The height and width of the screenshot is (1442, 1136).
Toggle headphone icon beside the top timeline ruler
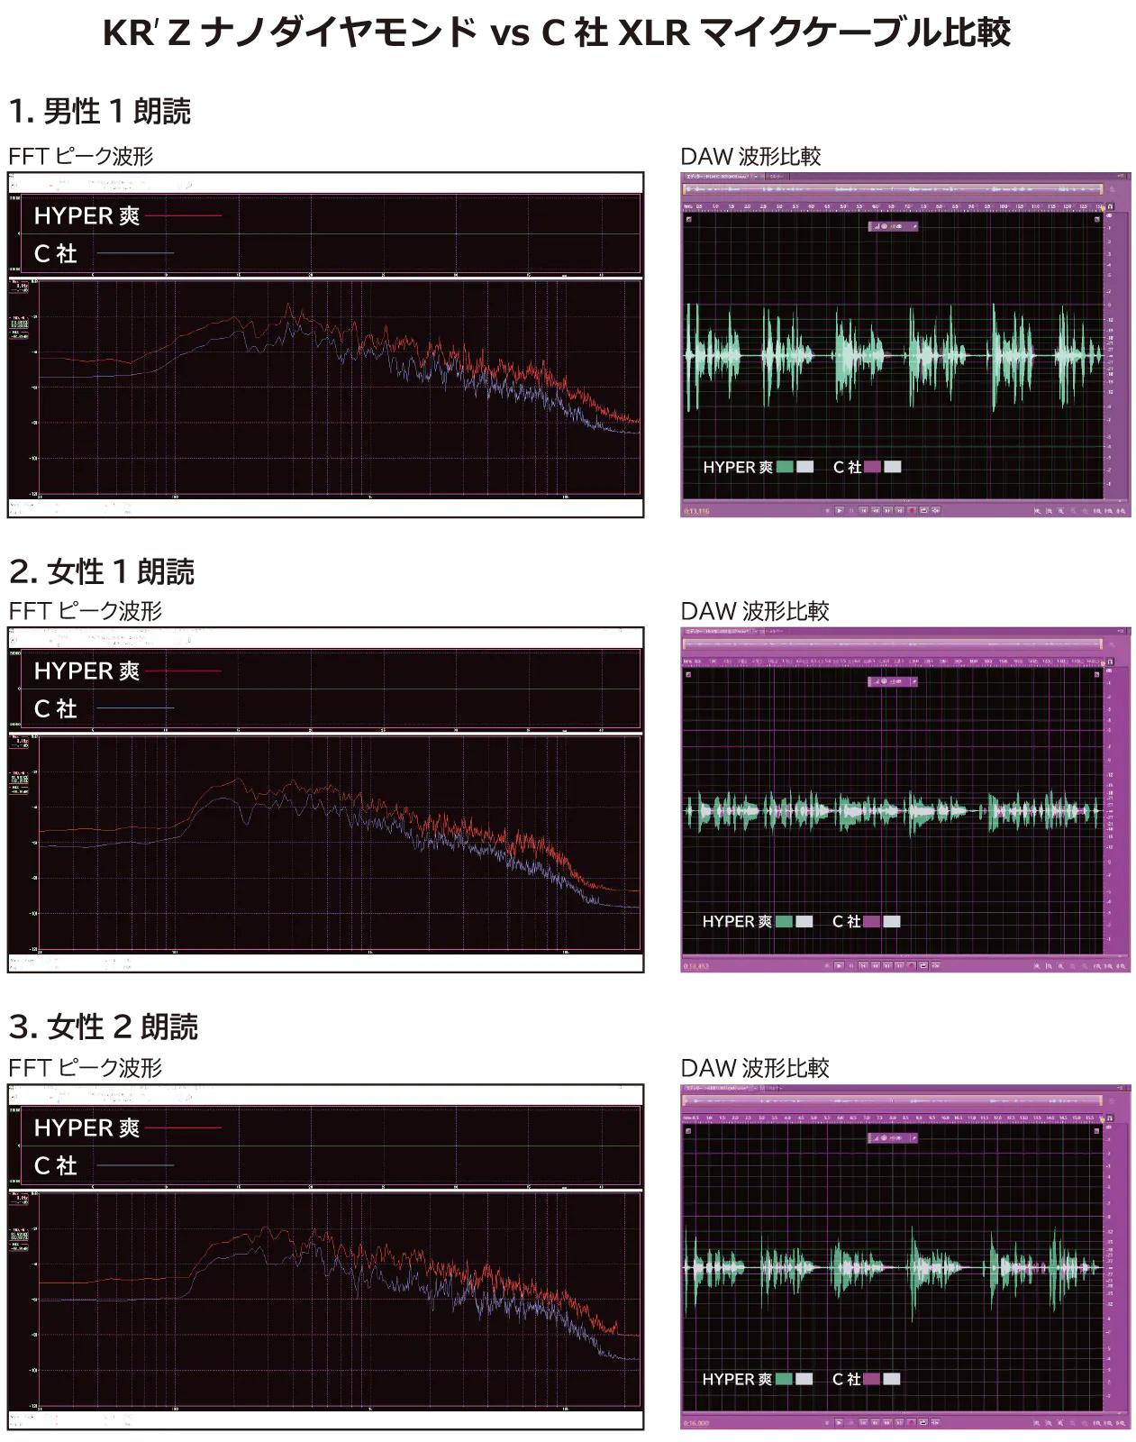click(x=1110, y=207)
